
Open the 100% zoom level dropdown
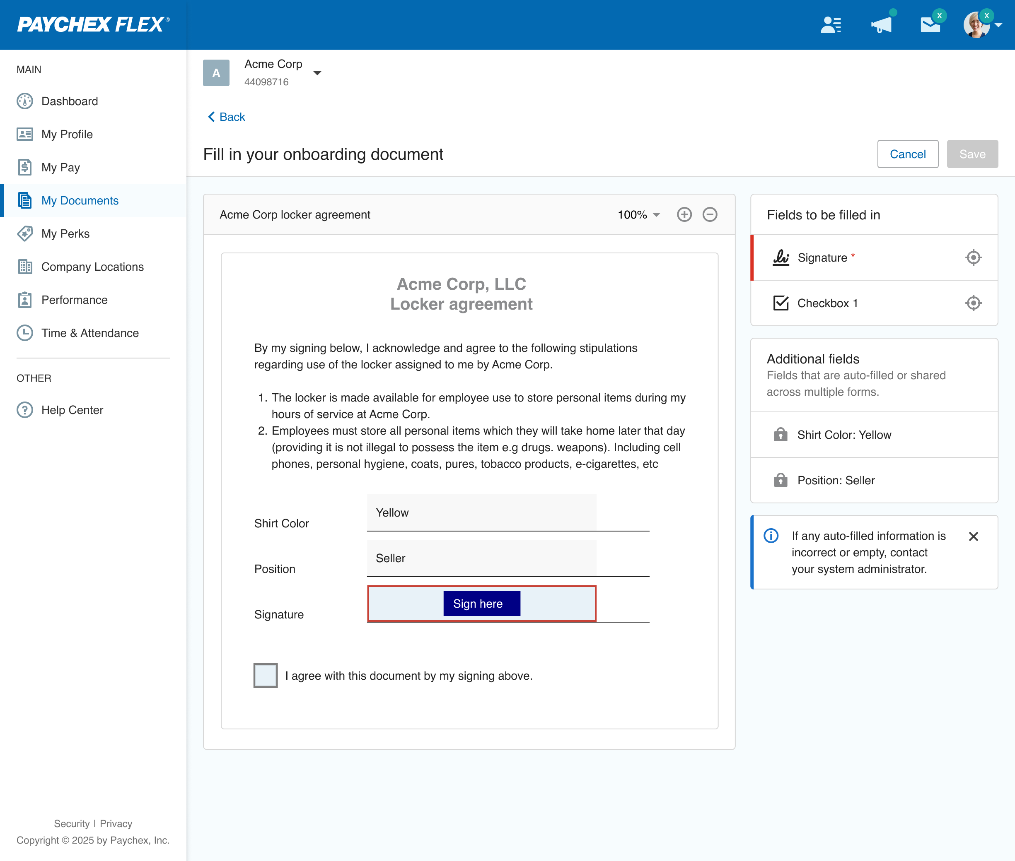[639, 215]
